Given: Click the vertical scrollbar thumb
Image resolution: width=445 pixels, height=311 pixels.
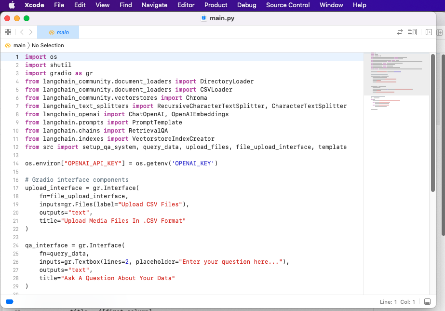Looking at the screenshot, I should (433, 122).
